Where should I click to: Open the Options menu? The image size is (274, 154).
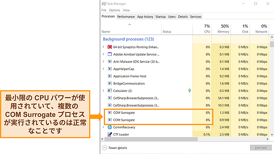(x=115, y=10)
